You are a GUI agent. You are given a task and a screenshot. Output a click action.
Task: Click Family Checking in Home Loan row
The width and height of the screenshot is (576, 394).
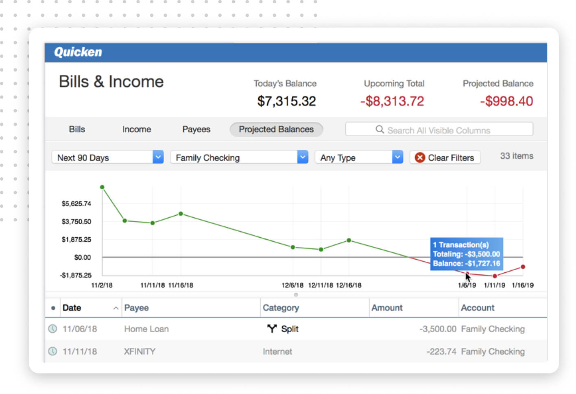(493, 329)
